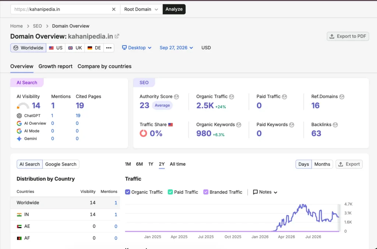The image size is (377, 249).
Task: Select the 2Y time range
Action: [162, 164]
